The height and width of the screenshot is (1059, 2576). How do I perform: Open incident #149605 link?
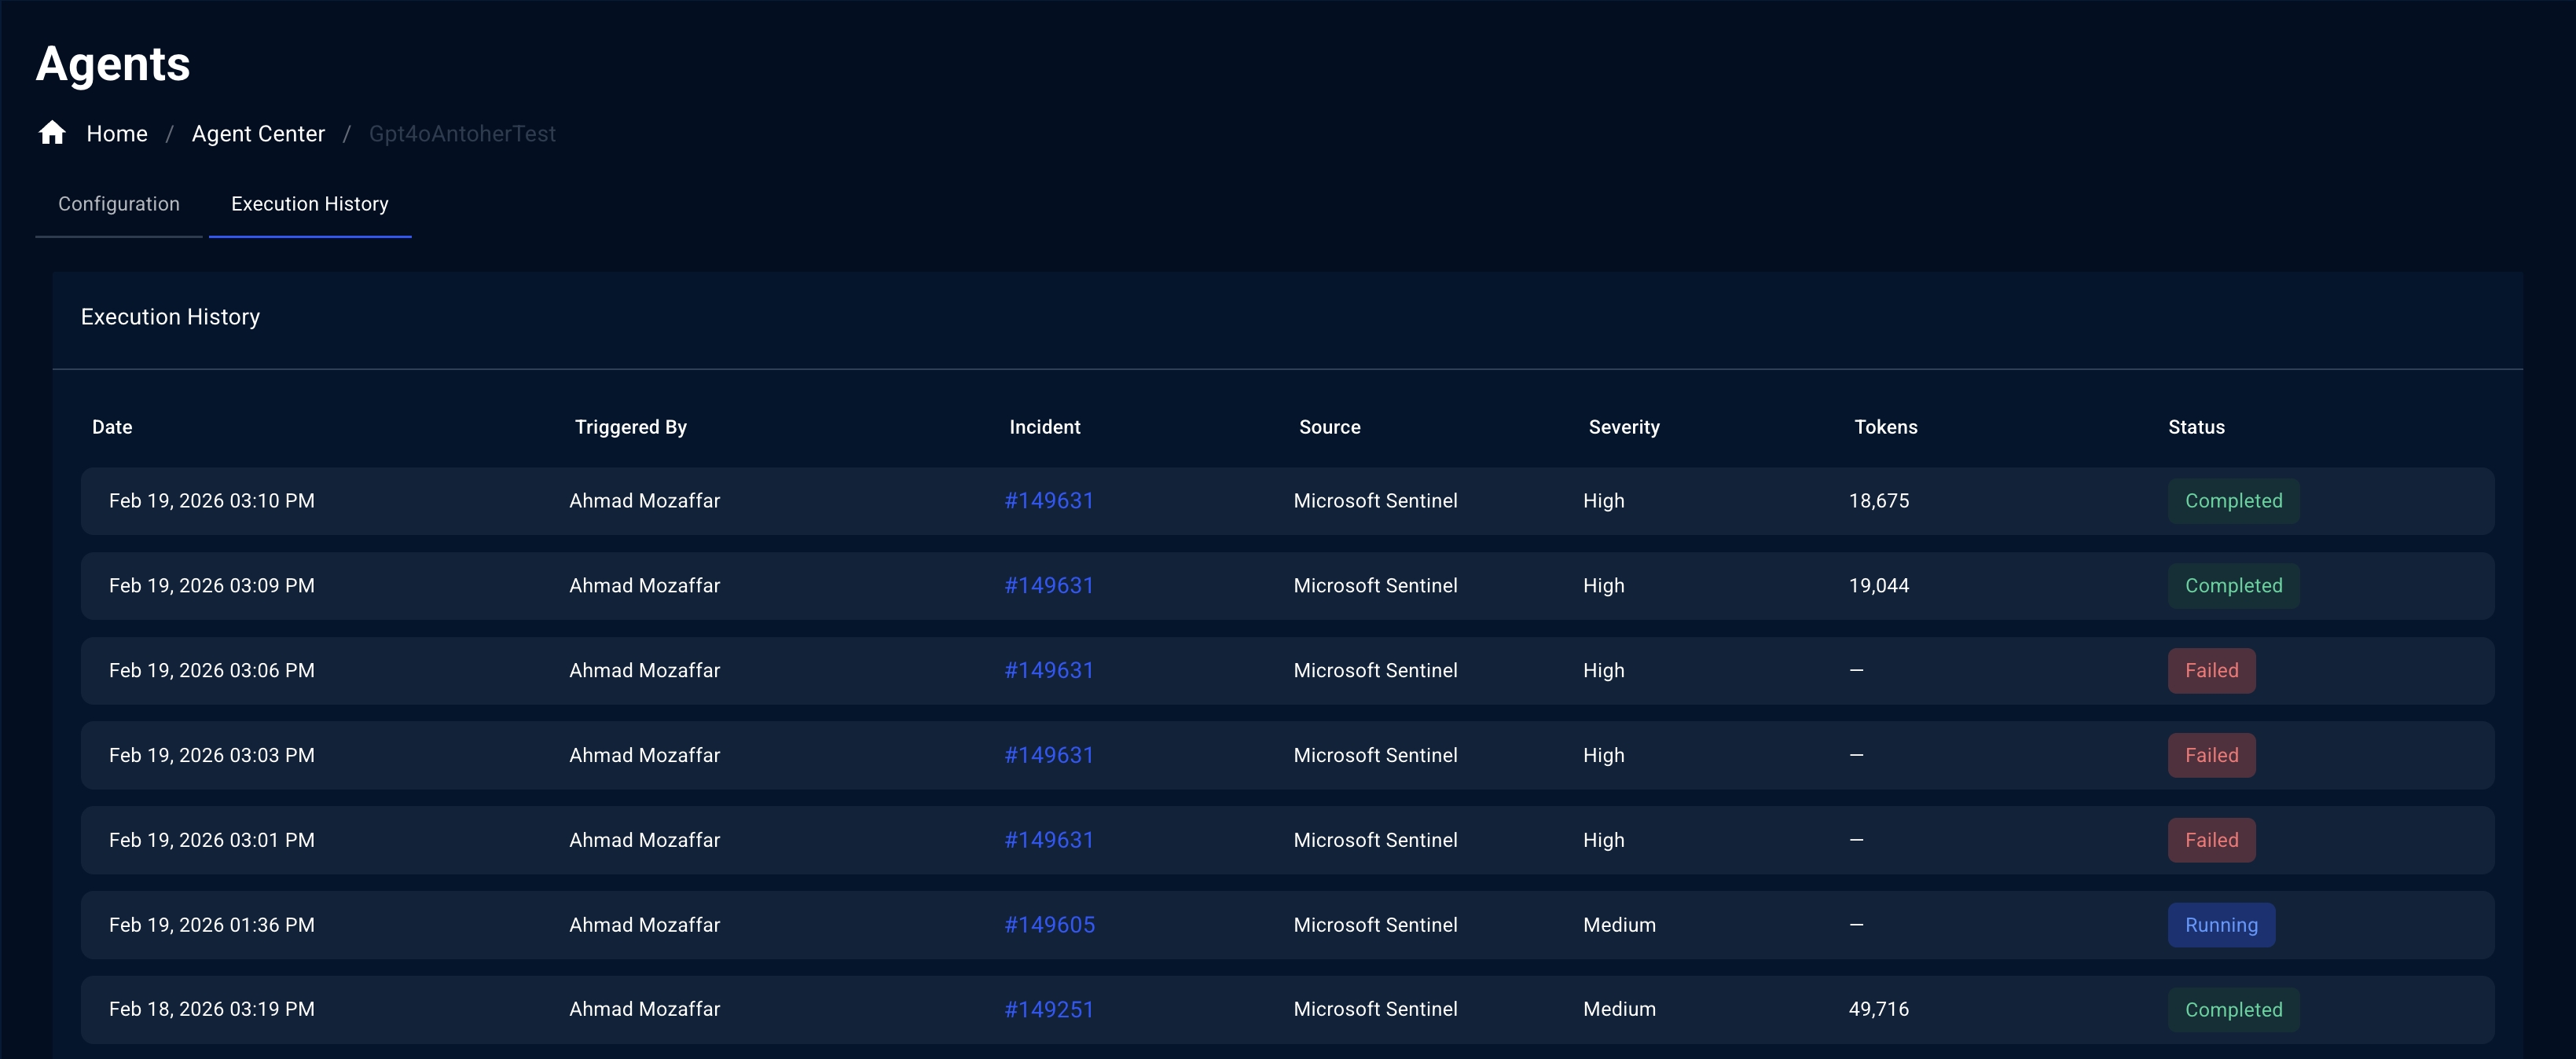1049,925
